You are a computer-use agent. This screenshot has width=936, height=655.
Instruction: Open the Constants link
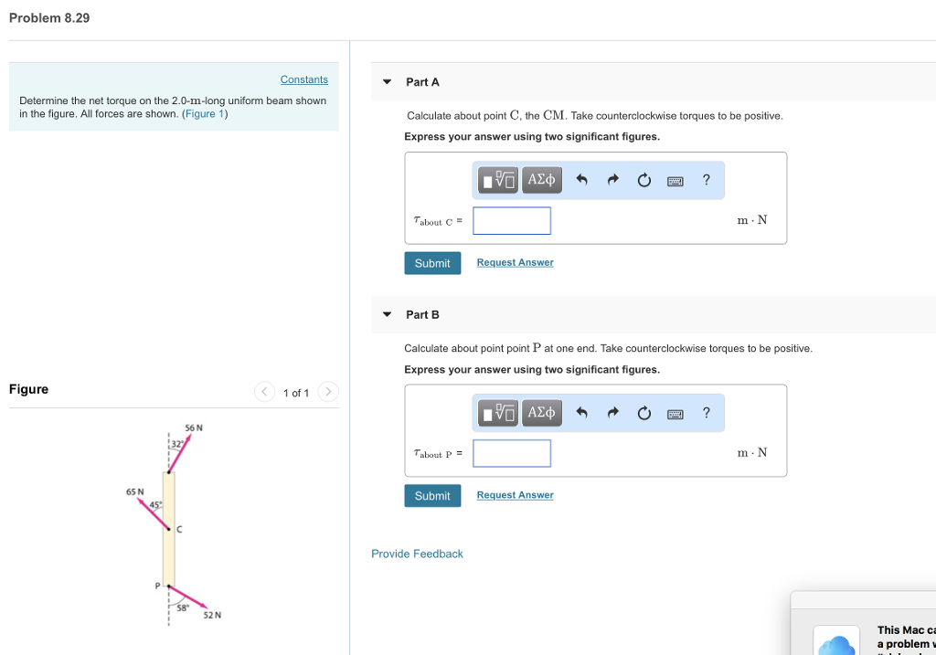click(303, 79)
